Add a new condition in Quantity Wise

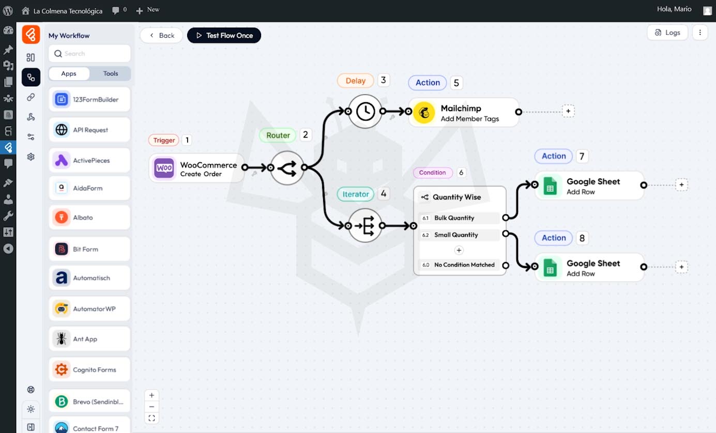(x=459, y=250)
